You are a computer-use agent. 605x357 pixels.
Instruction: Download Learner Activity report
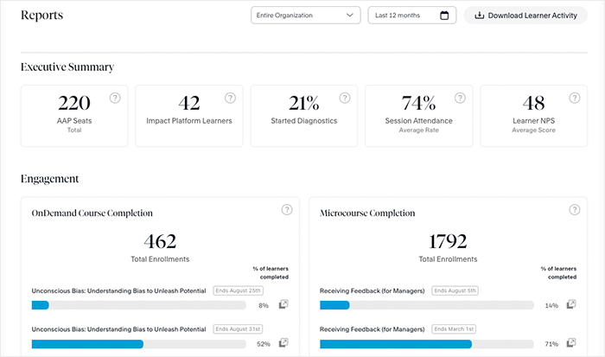525,16
